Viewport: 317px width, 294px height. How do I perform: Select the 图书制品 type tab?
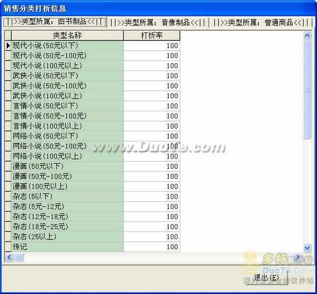pos(55,22)
